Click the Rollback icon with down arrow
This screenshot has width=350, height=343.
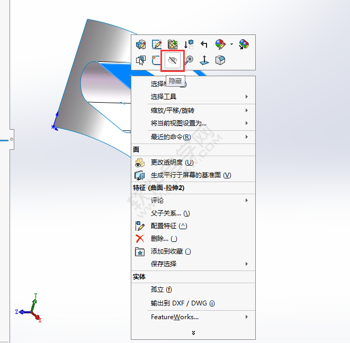(189, 44)
